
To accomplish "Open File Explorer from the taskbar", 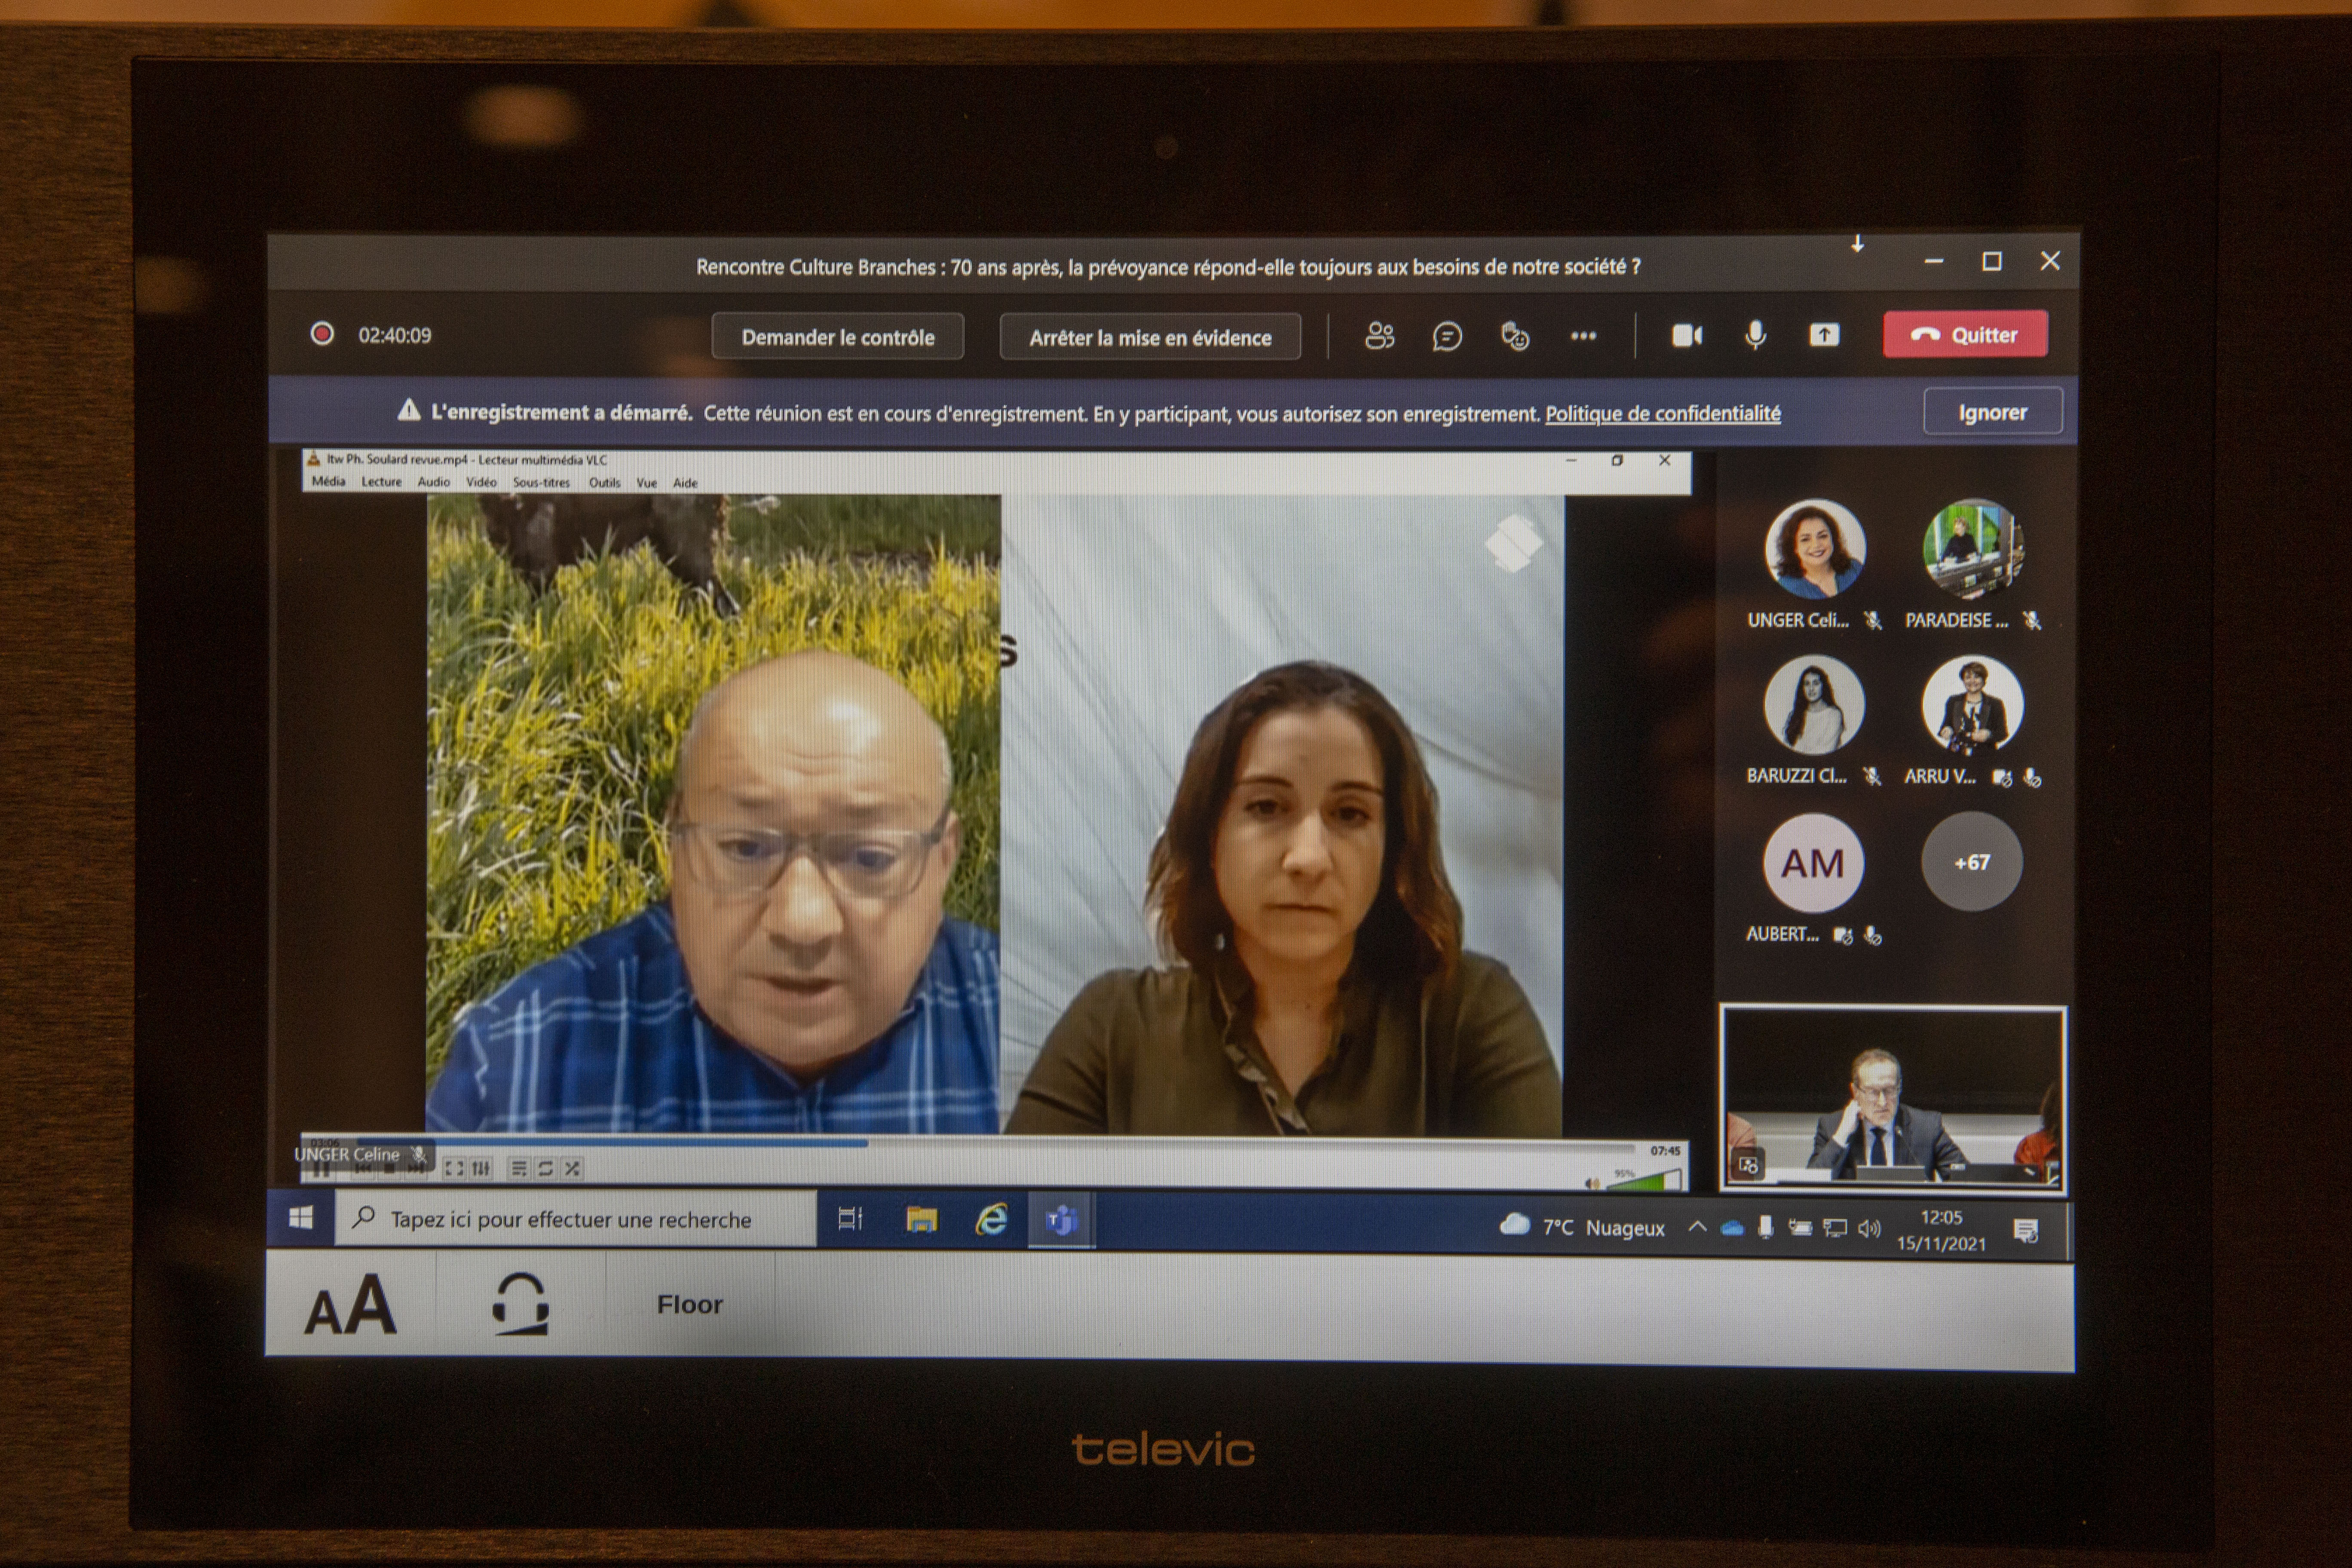I will pyautogui.click(x=921, y=1219).
